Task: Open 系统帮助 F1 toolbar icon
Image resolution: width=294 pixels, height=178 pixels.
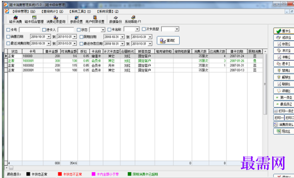Action: pyautogui.click(x=133, y=20)
